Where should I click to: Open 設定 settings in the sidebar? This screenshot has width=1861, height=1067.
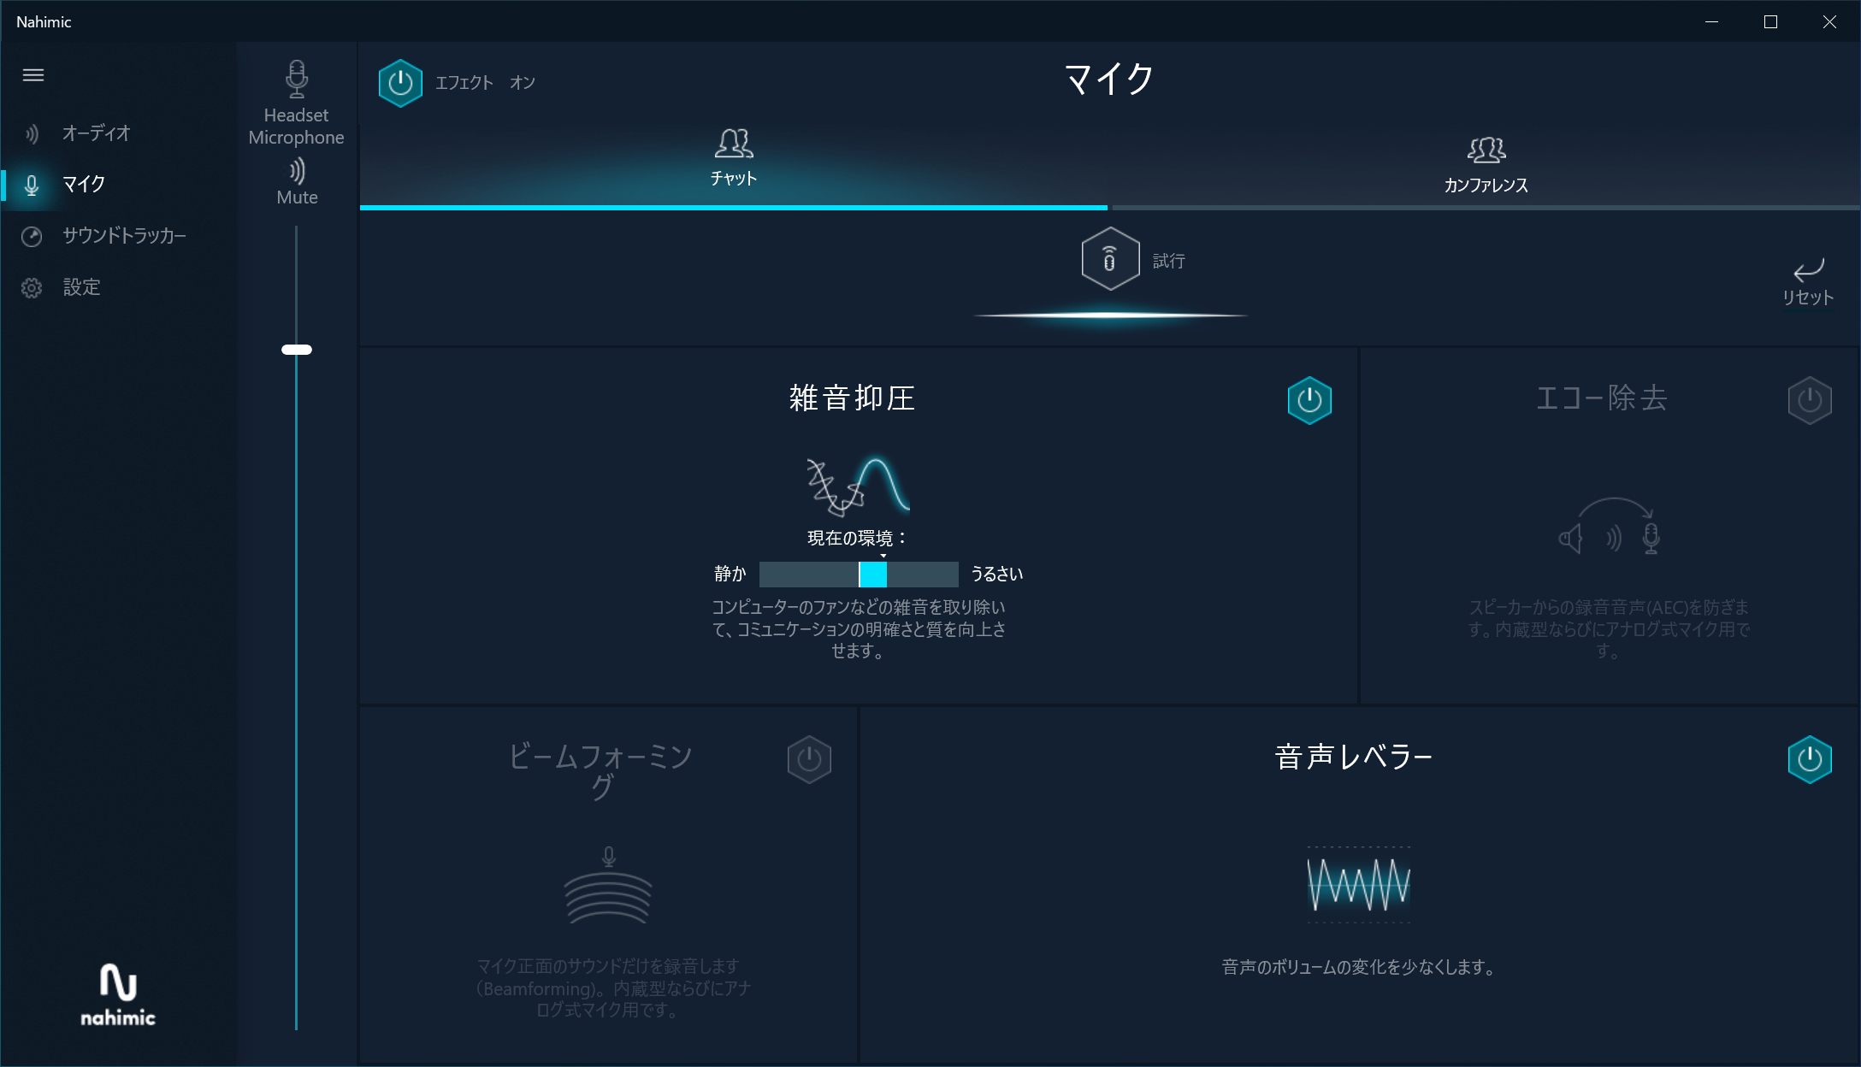point(81,287)
